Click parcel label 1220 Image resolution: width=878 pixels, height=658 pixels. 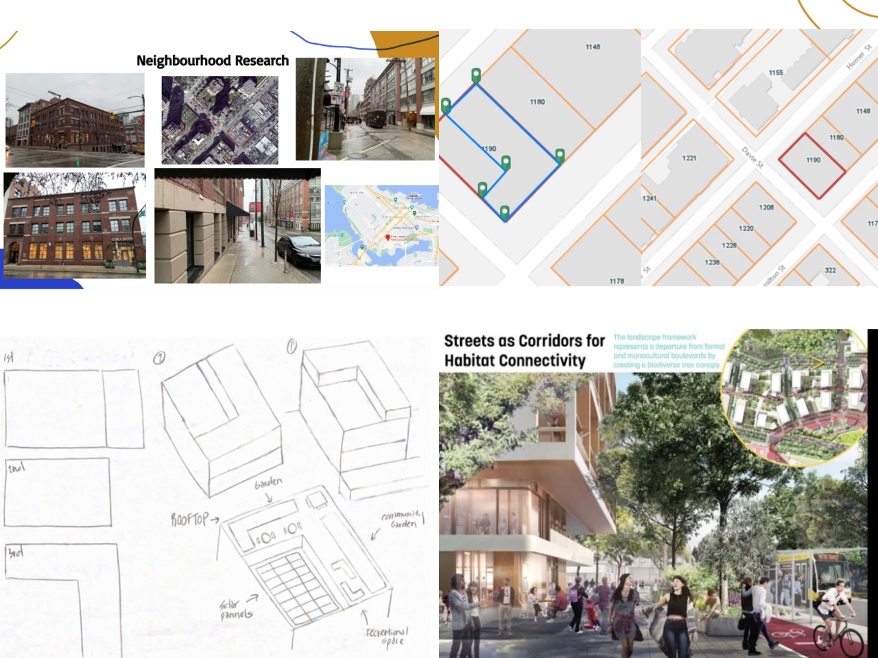pos(746,228)
